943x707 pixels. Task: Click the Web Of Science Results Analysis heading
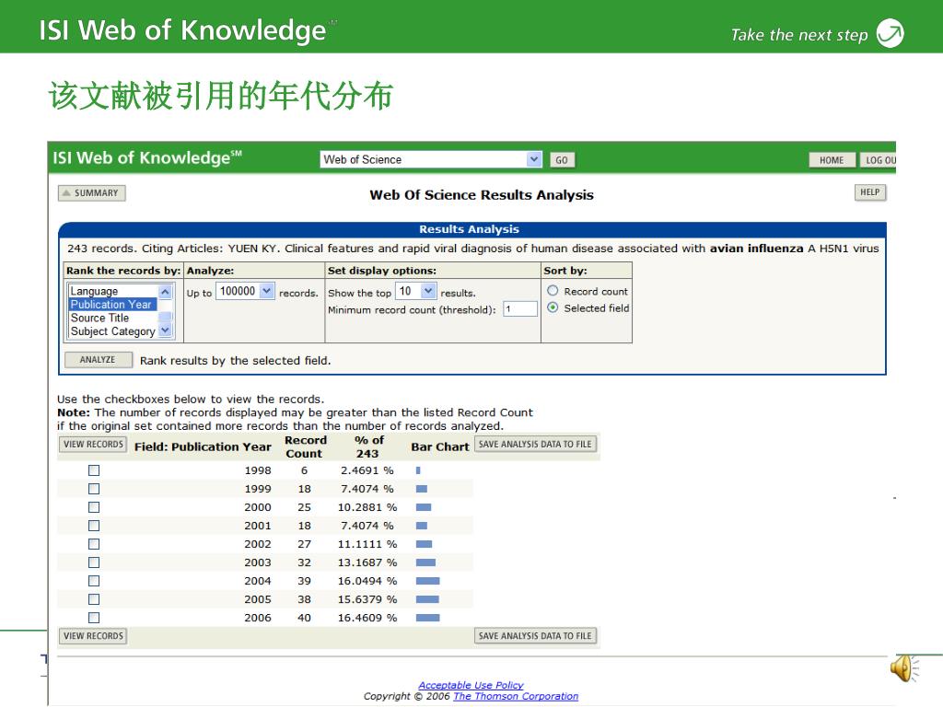click(482, 195)
